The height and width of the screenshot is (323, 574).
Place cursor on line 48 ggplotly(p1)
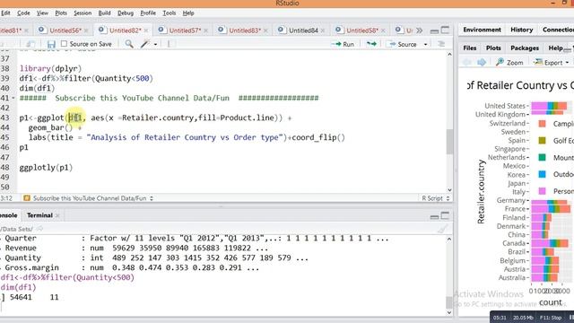pyautogui.click(x=46, y=168)
